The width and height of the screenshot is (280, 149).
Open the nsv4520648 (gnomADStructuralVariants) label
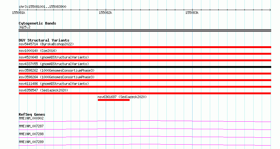(54, 57)
